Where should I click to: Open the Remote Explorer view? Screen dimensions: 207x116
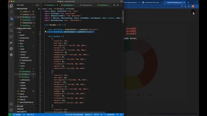(11, 30)
